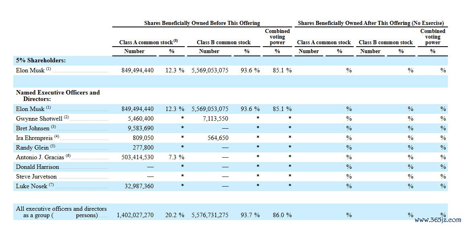
Task: Select the Luke Nosek row name
Action: point(35,186)
